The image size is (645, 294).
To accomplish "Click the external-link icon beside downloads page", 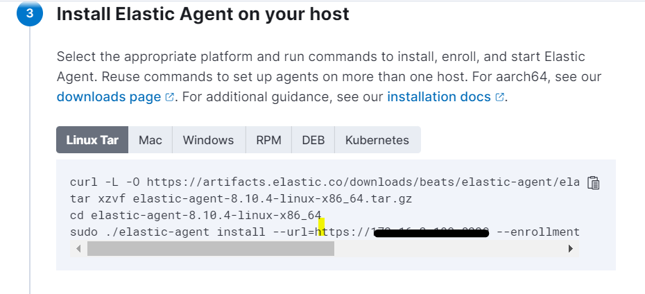I will coord(169,97).
